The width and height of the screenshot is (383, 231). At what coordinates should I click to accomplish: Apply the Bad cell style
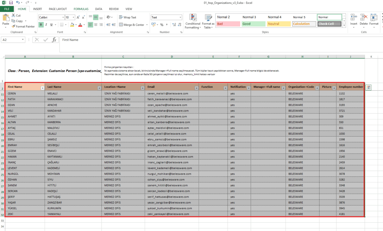(228, 24)
